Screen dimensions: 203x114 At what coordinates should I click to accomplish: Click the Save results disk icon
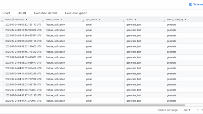[190, 4]
